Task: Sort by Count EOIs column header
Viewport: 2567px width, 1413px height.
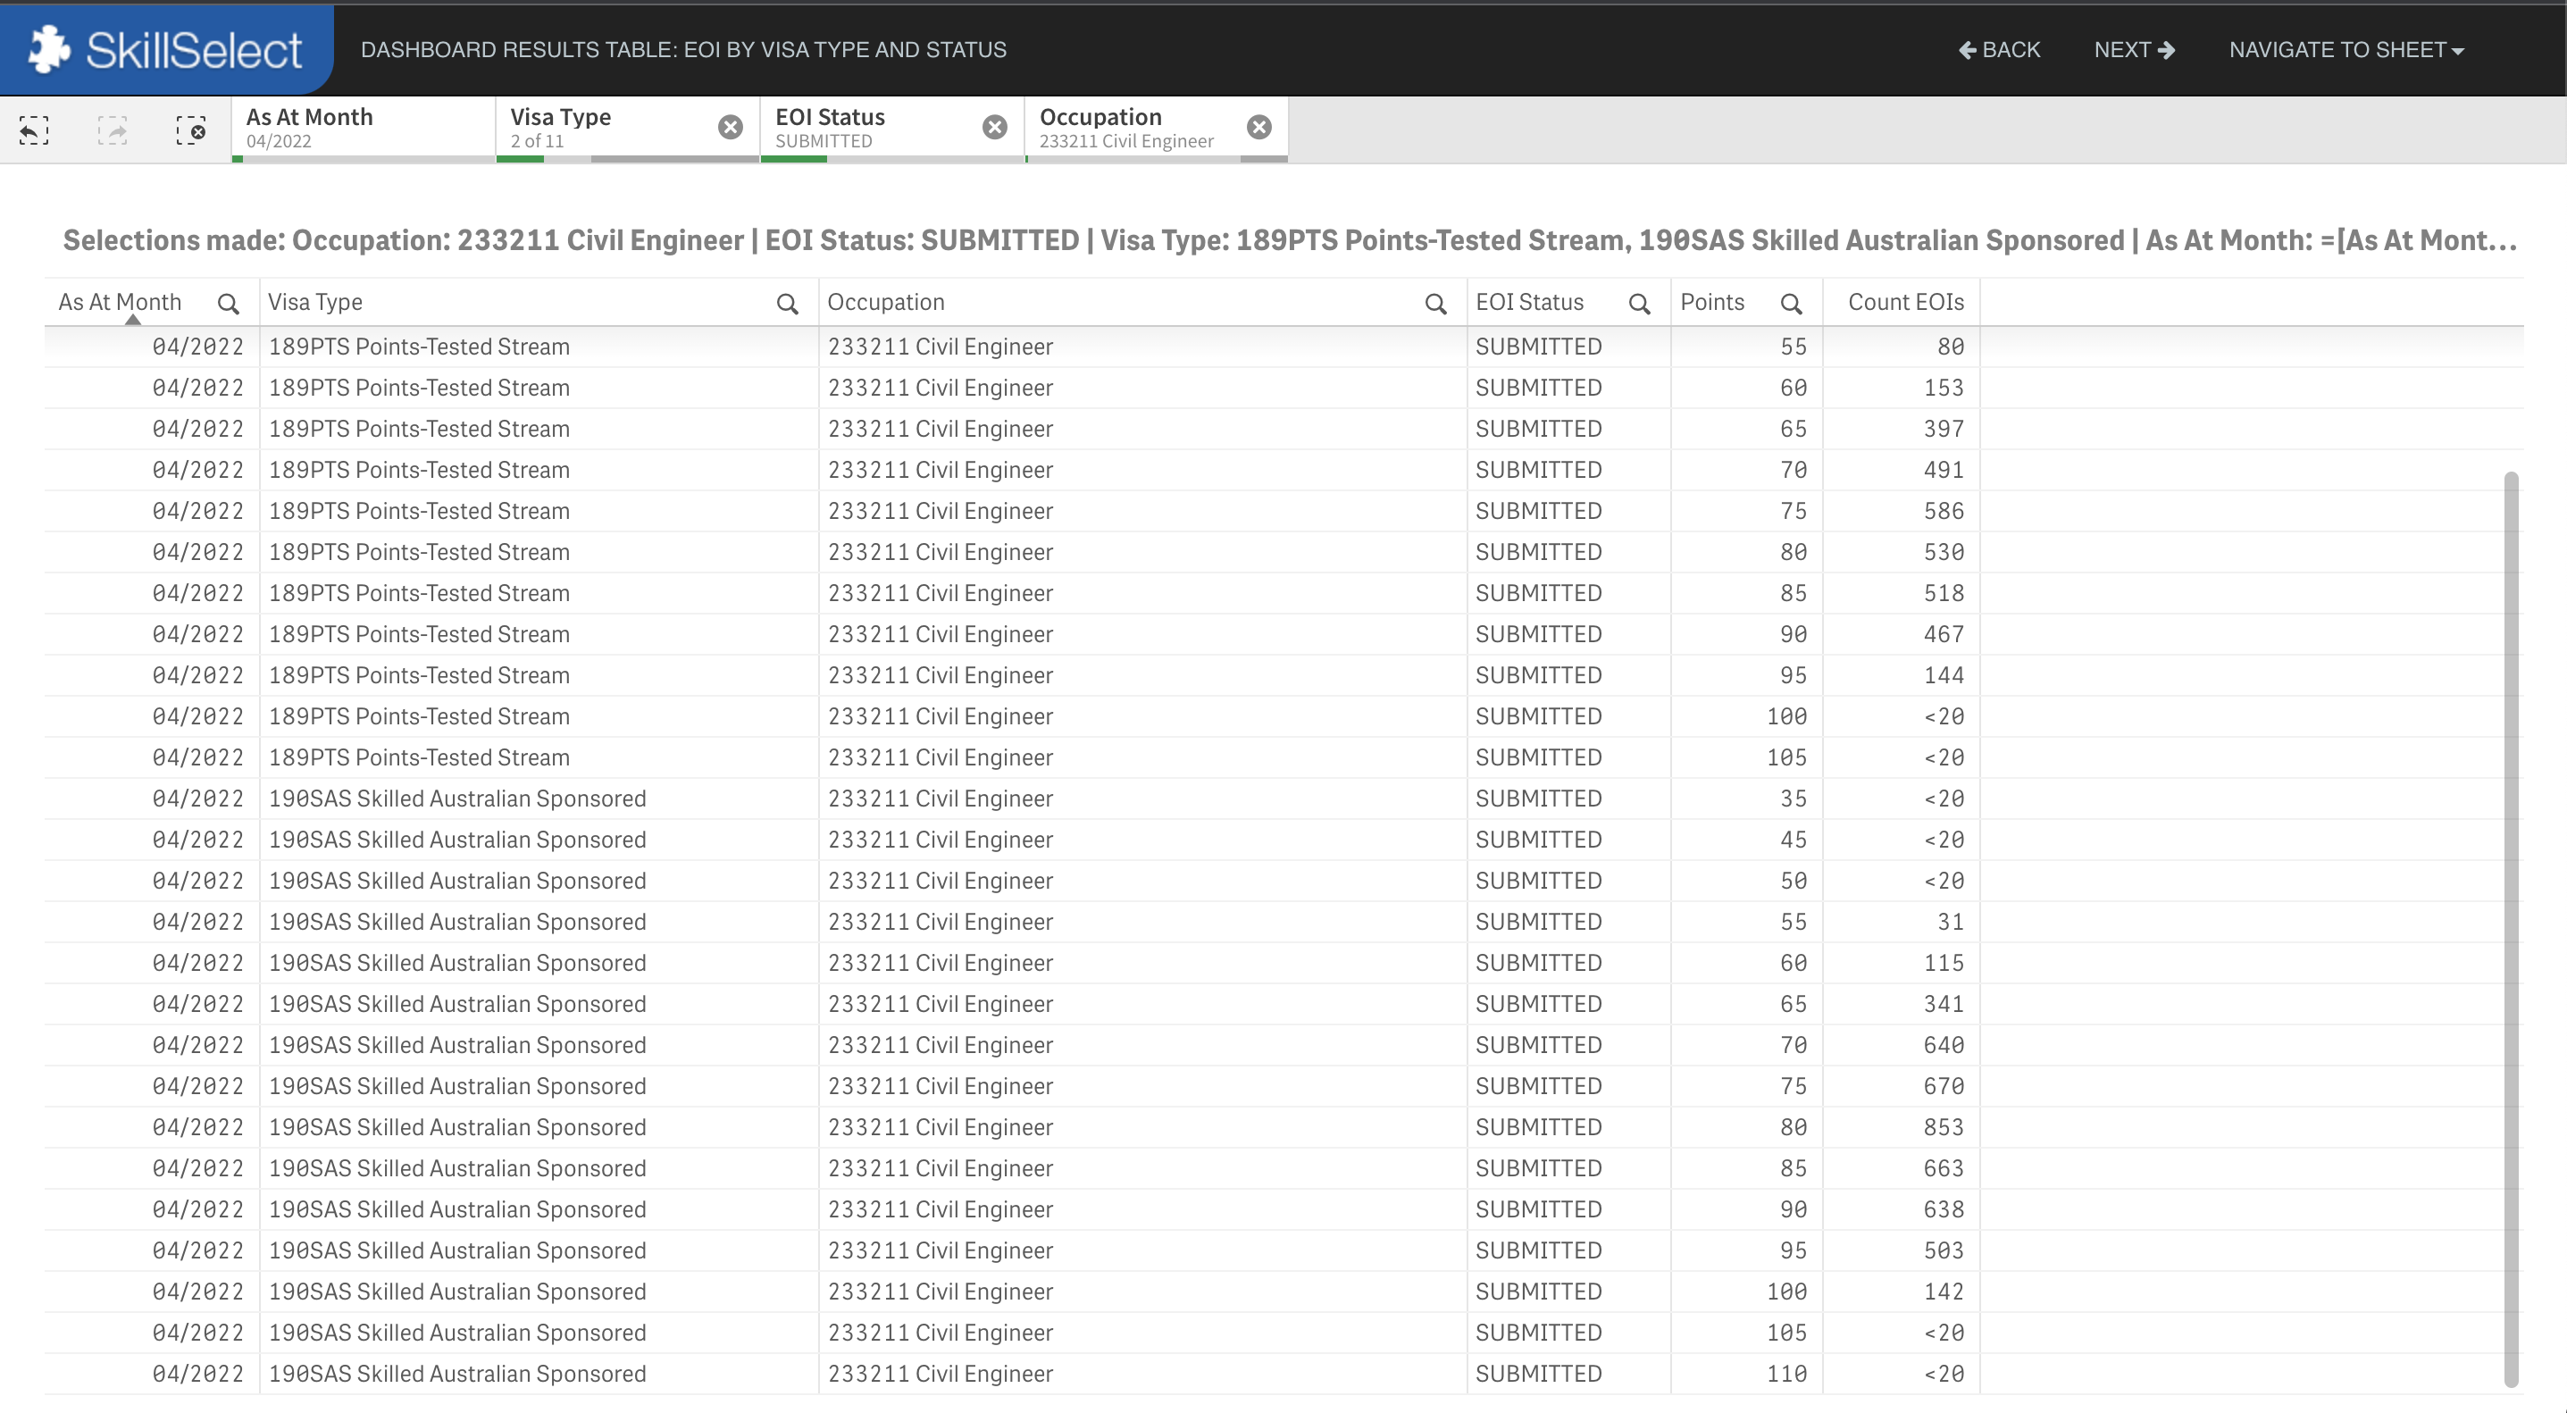Action: point(1905,303)
